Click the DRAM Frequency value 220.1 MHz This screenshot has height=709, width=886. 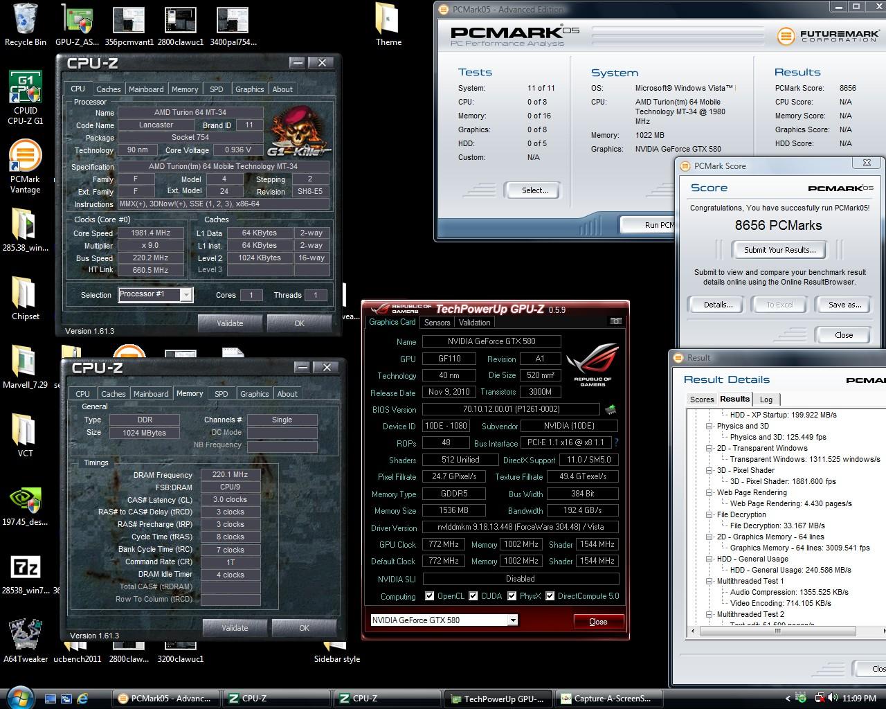point(230,474)
